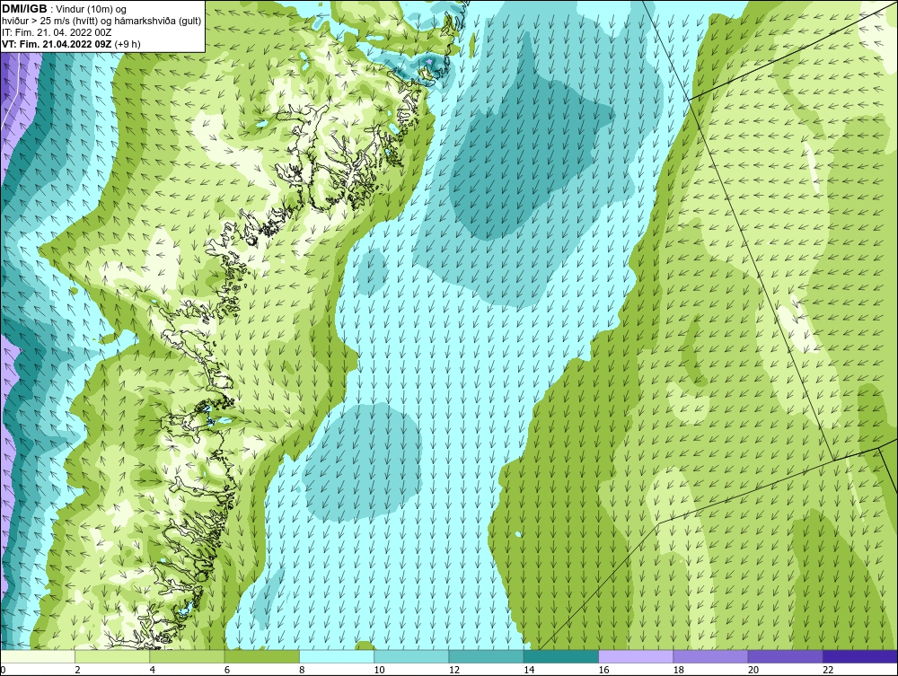Click the 2–4 m/s light green legend swatch
Viewport: 898px width, 676px height.
(x=112, y=656)
